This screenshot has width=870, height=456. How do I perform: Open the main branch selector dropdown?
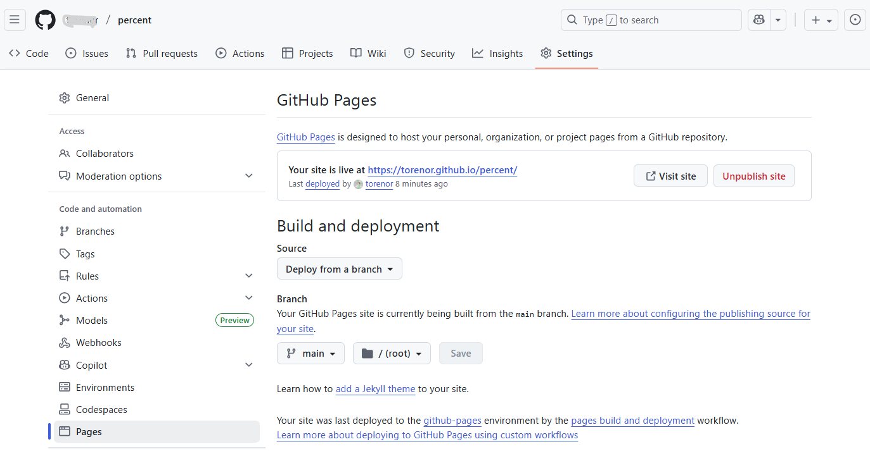tap(310, 353)
